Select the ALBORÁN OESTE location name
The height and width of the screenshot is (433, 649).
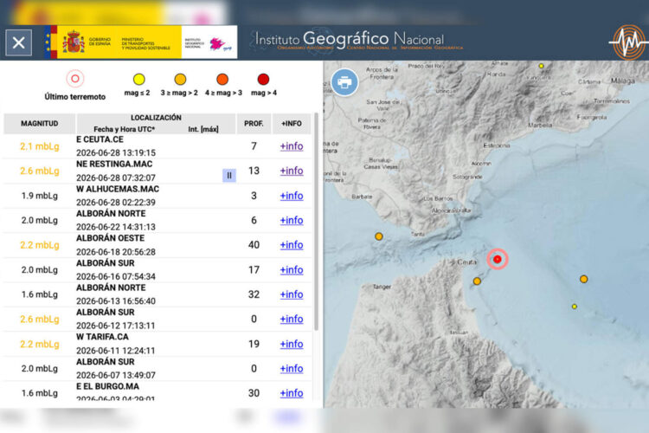coord(111,238)
